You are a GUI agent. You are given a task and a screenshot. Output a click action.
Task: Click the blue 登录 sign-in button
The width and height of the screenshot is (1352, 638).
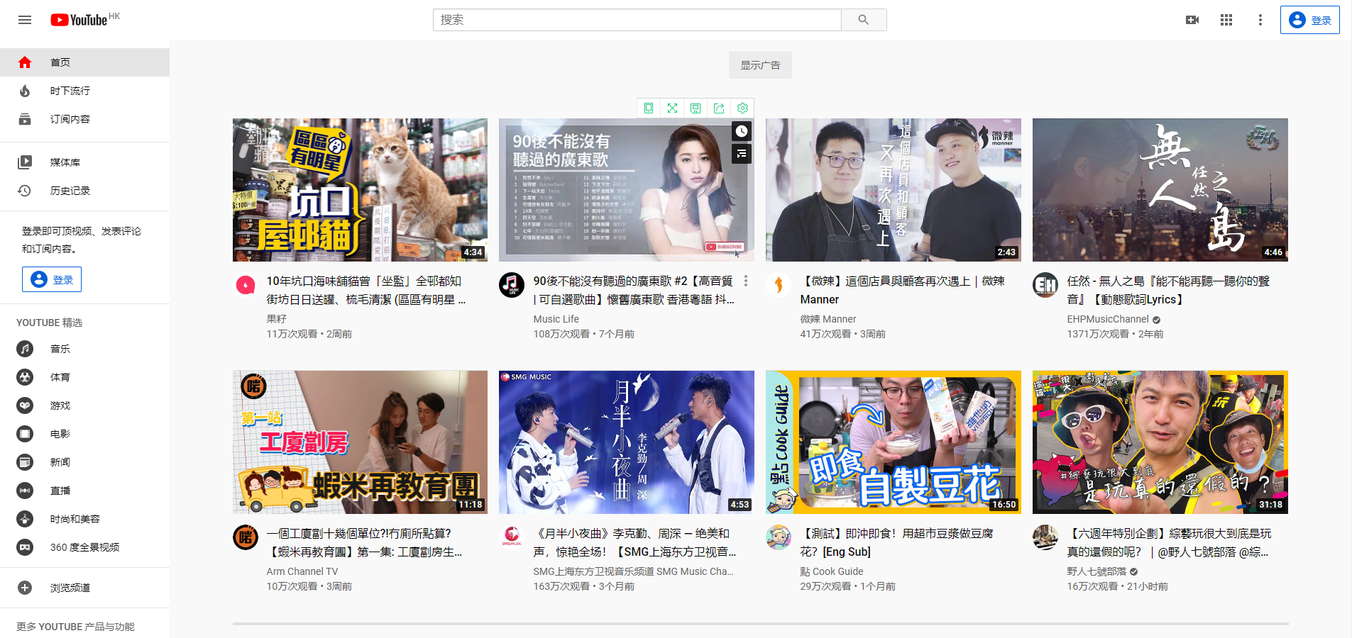coord(1309,20)
